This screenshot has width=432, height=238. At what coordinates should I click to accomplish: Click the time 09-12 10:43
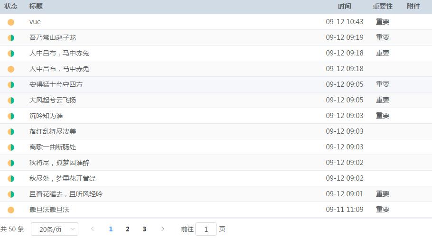(x=344, y=22)
